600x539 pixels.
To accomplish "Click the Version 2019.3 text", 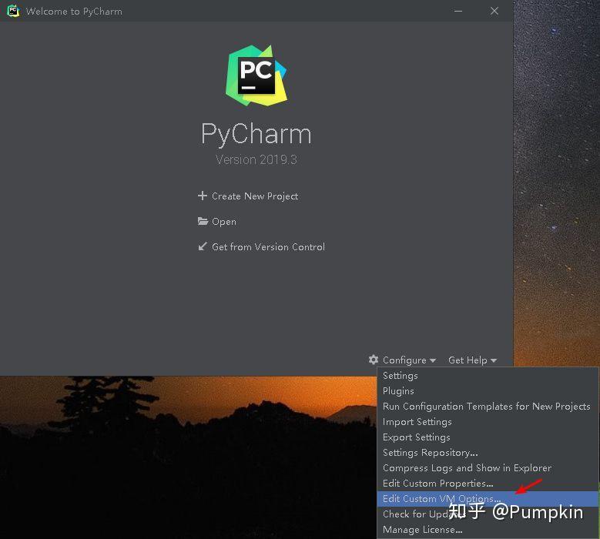I will point(256,159).
